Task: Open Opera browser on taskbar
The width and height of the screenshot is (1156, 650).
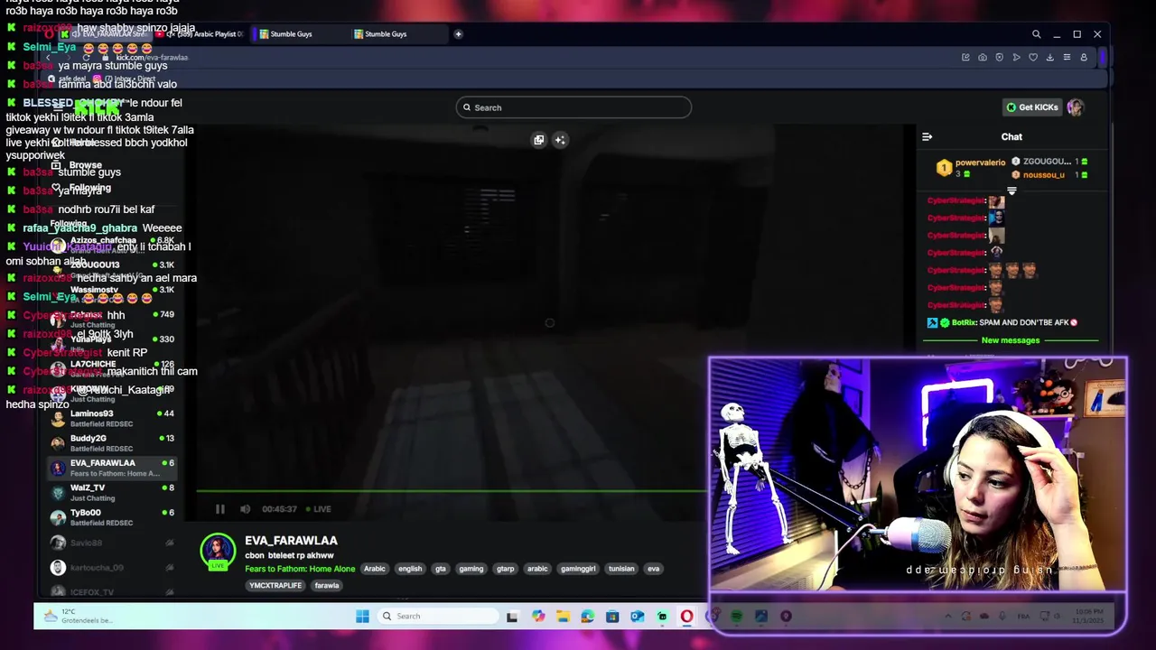Action: pyautogui.click(x=687, y=617)
